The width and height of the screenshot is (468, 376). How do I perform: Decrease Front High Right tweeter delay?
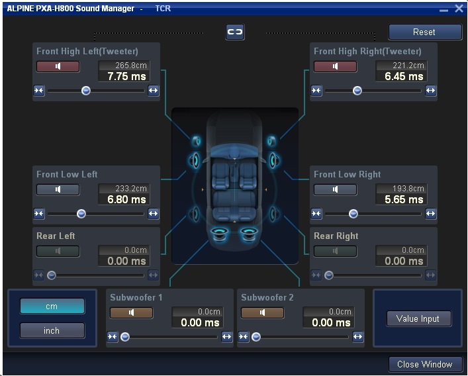coord(316,91)
